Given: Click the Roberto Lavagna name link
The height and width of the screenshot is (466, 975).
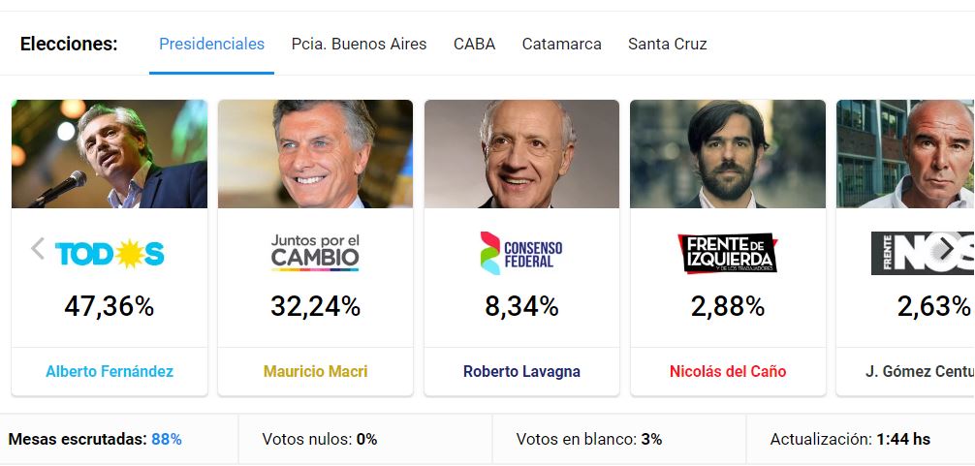Looking at the screenshot, I should point(521,371).
